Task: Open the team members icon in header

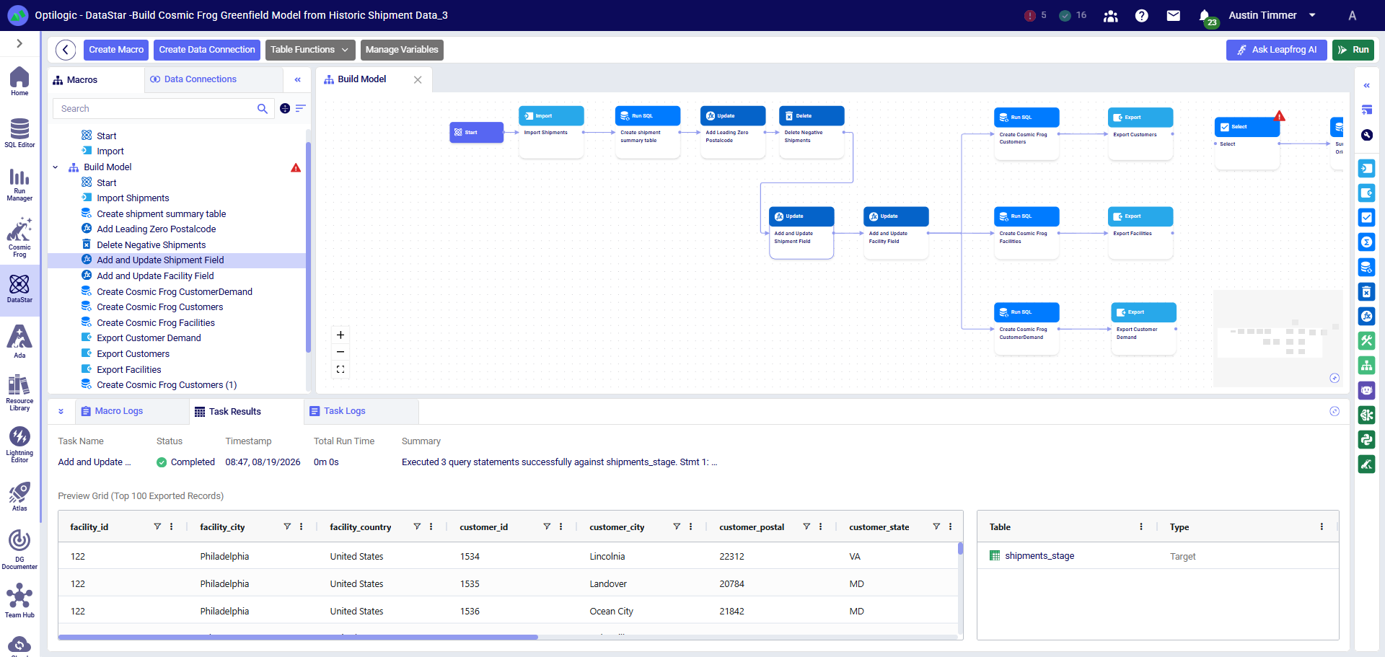Action: click(1111, 16)
